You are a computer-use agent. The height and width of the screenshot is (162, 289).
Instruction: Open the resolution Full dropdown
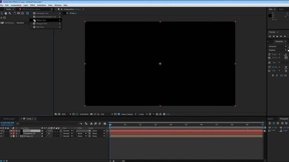107,114
